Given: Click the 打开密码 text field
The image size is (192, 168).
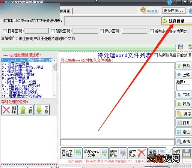Looking at the screenshot, I should pos(37,31).
